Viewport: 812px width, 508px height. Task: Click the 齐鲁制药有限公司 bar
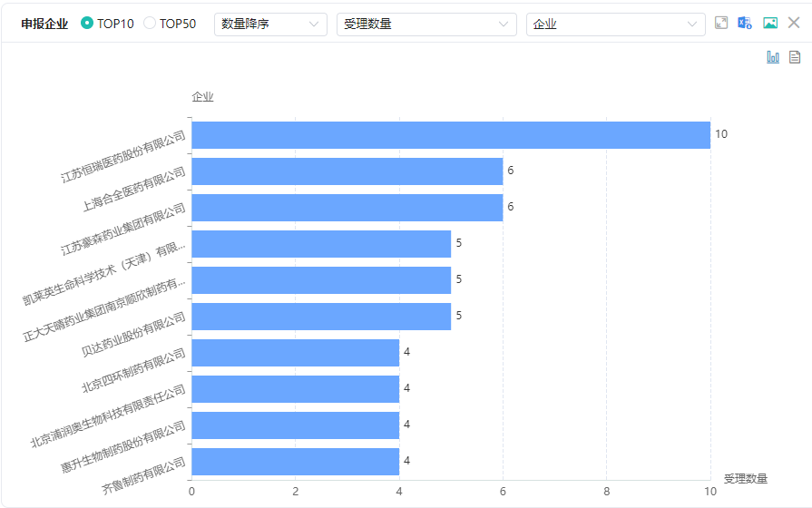coord(295,462)
